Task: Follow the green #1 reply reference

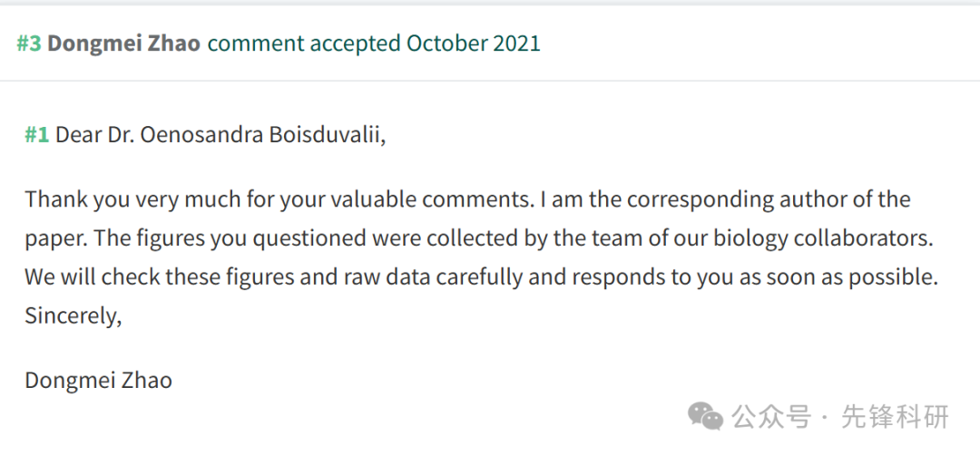Action: click(37, 135)
